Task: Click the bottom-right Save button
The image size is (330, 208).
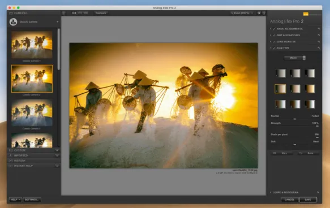Action: (308, 200)
